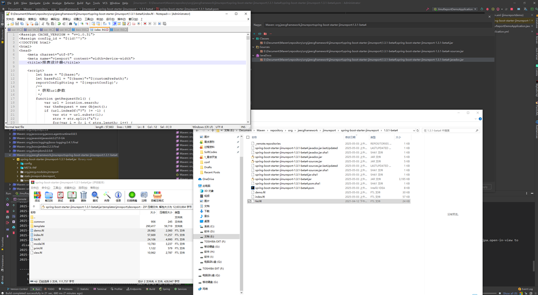Expand Maven jboss-logging library node

(10, 142)
